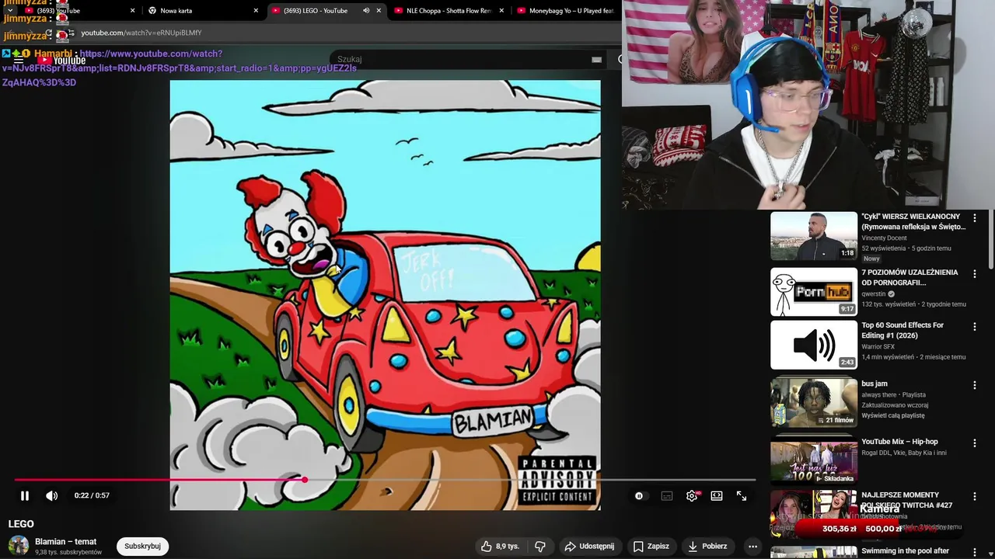Click the progress bar scrubber dot
This screenshot has height=559, width=995.
(x=305, y=480)
